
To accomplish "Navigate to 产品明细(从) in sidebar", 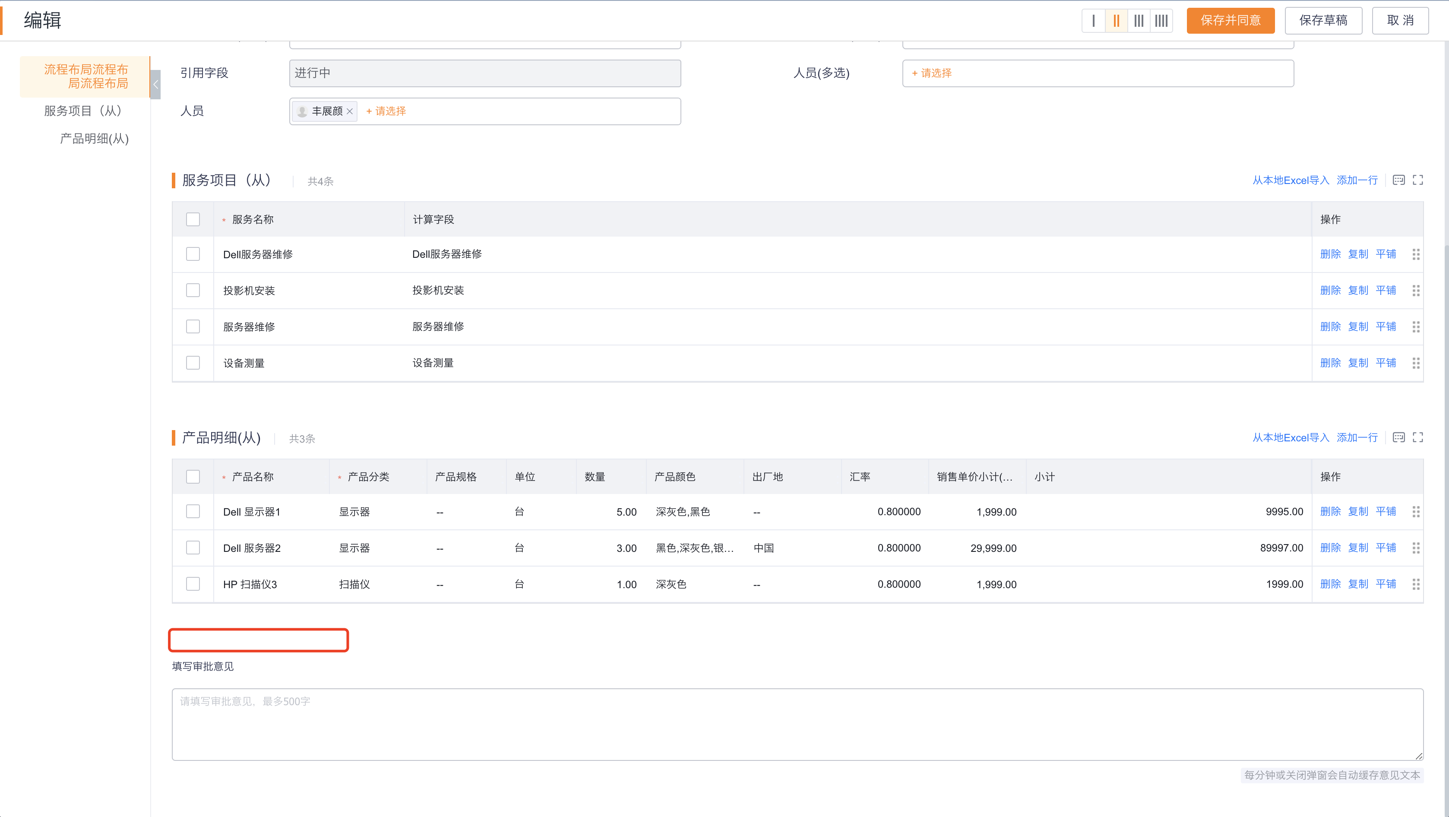I will [x=94, y=139].
